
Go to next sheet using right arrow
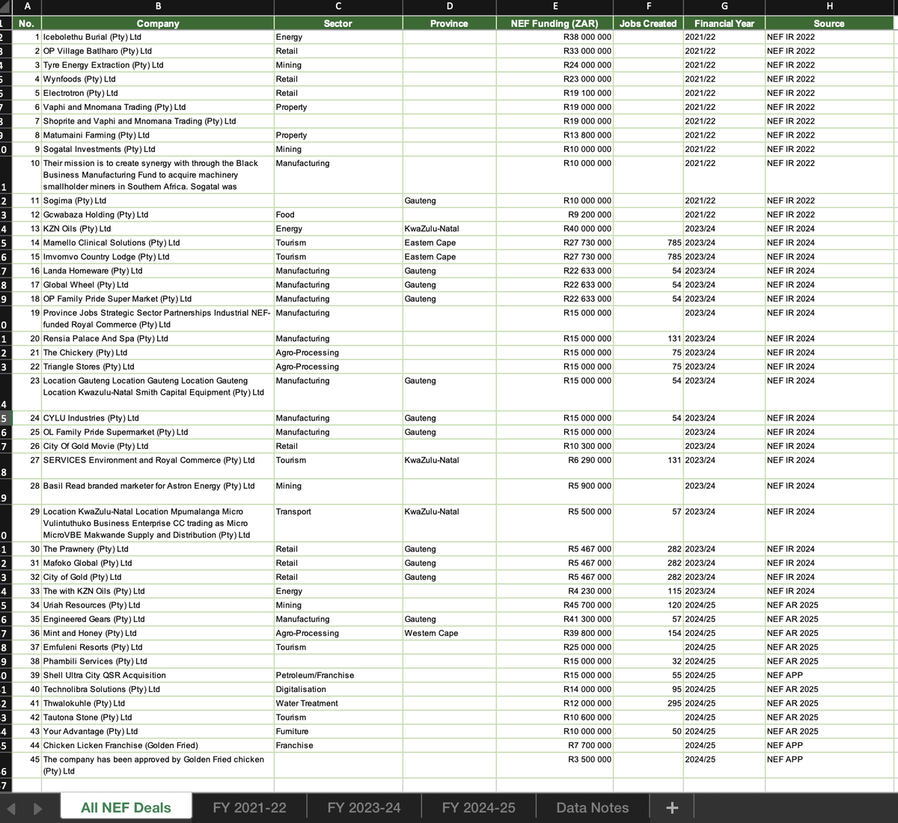click(37, 808)
